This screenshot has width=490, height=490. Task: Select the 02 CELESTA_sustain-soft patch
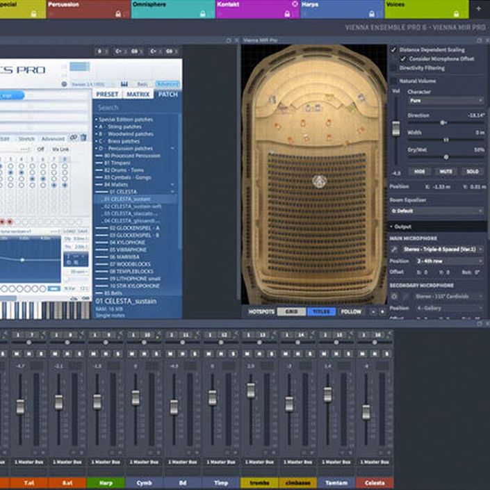133,206
